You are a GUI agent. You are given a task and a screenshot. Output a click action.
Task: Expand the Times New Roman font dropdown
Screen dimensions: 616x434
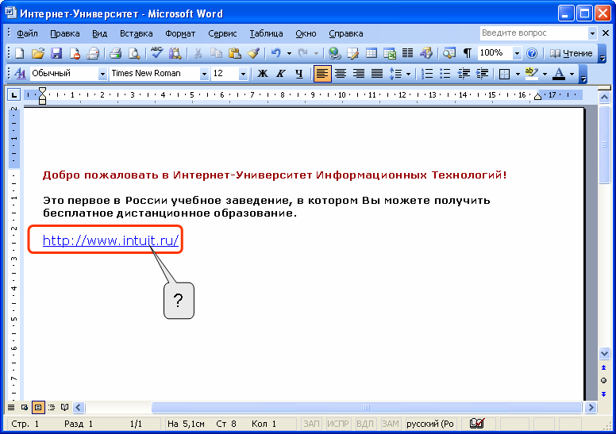tap(204, 74)
